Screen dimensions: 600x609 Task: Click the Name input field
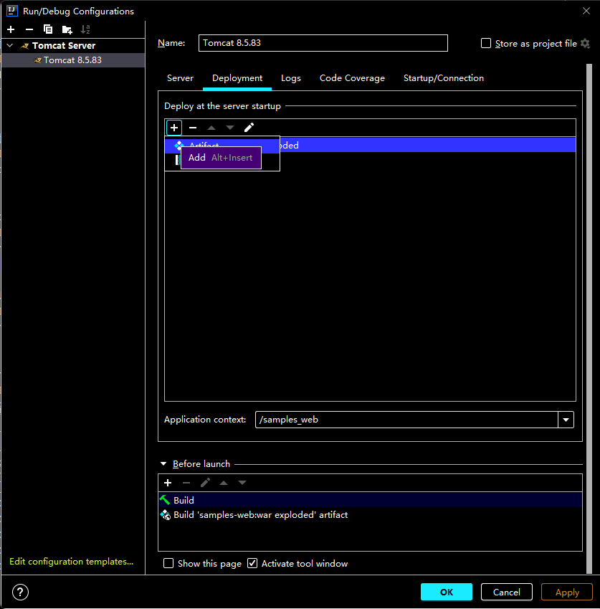[323, 43]
